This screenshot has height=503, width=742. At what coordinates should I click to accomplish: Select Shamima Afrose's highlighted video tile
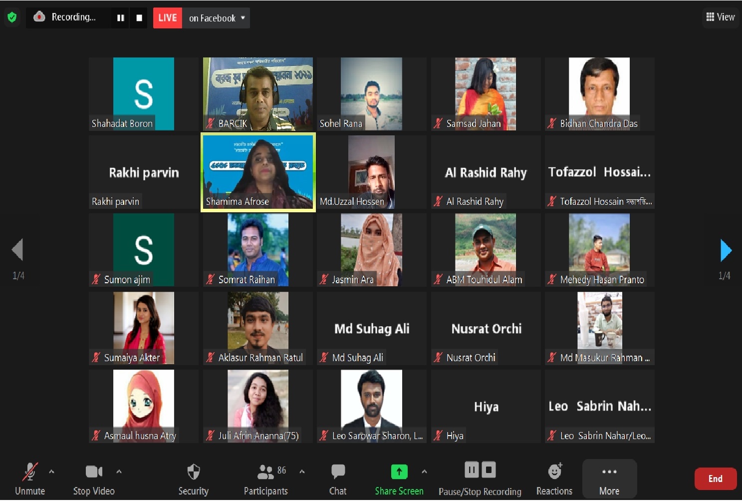258,172
